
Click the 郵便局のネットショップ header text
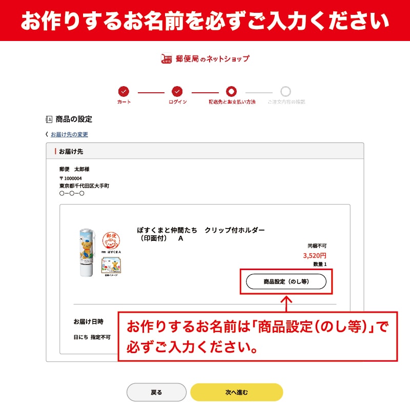[213, 59]
